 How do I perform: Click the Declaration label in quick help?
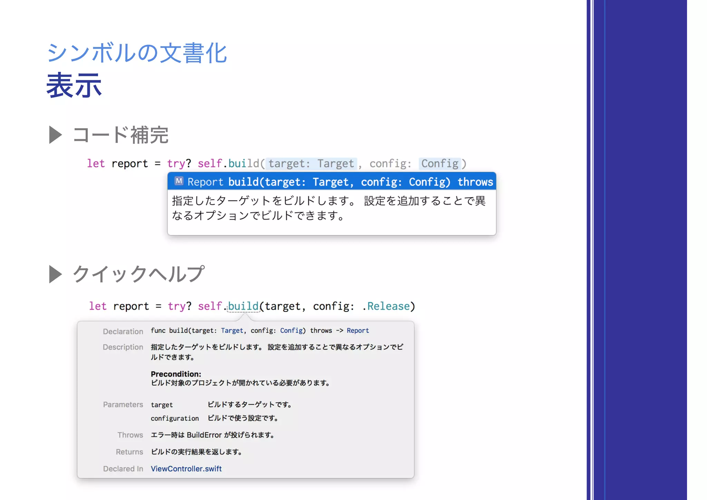coord(123,331)
